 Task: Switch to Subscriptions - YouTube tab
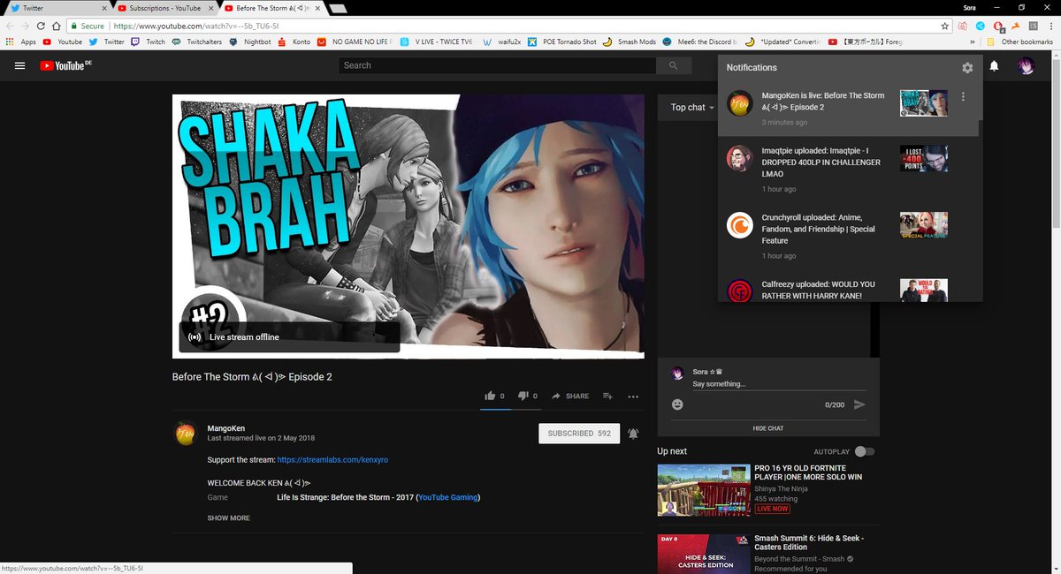[164, 8]
